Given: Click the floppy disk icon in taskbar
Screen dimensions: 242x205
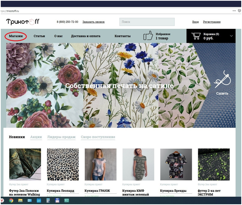Looking at the screenshot, I should tap(57, 200).
